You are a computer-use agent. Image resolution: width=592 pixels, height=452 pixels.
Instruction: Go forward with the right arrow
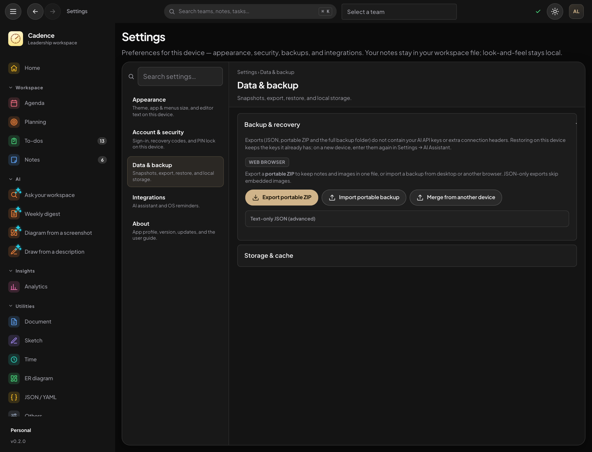coord(52,12)
